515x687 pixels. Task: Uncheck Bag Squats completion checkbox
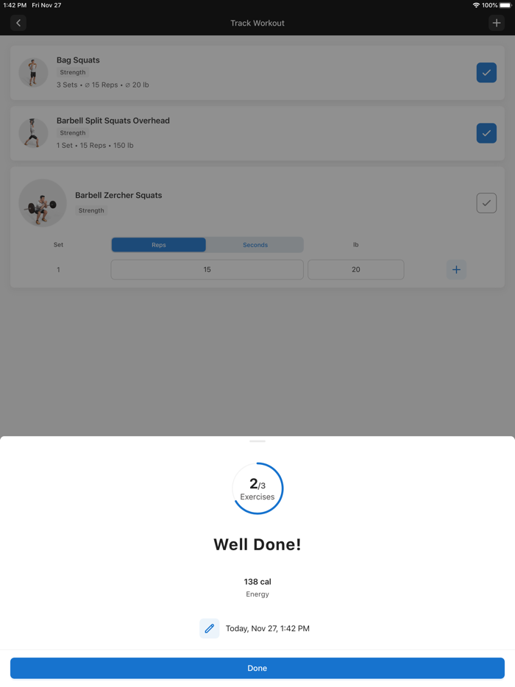click(486, 73)
